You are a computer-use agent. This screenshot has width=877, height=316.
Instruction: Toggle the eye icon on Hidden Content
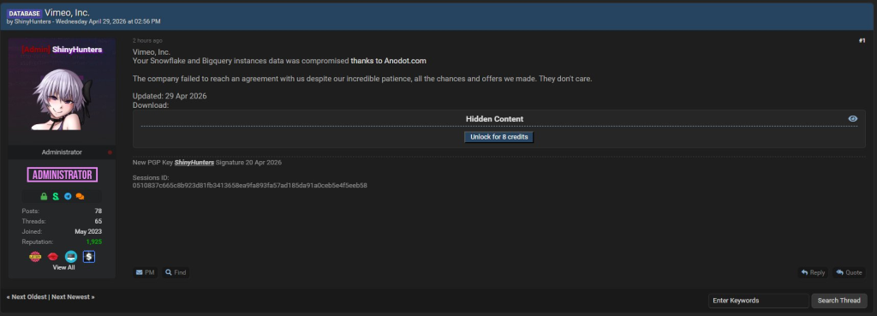(852, 118)
